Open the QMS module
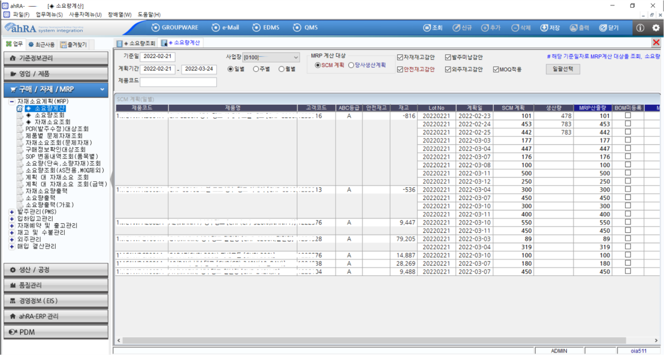The height and width of the screenshot is (355, 664). click(x=305, y=28)
